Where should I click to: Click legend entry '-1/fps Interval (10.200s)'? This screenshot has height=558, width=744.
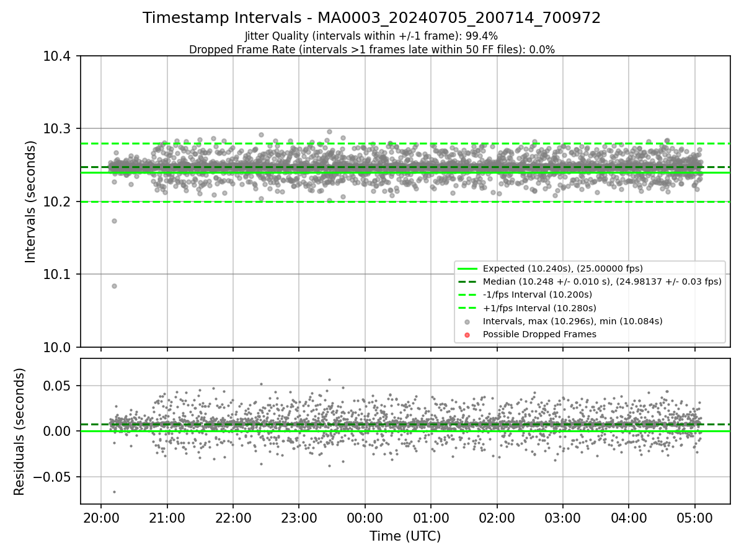click(x=537, y=294)
